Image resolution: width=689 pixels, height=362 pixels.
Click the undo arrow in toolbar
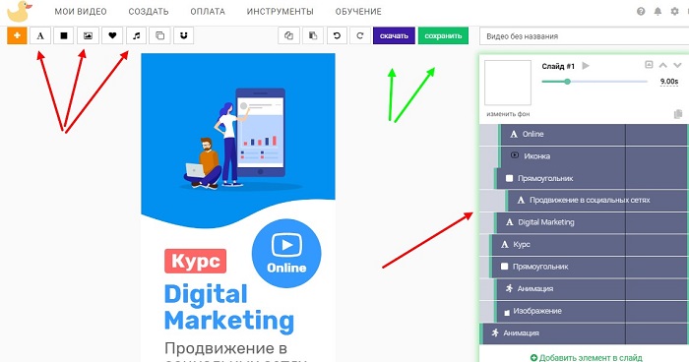click(337, 35)
